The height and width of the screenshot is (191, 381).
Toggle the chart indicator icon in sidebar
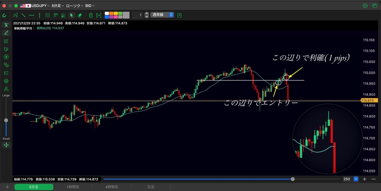coord(6,41)
